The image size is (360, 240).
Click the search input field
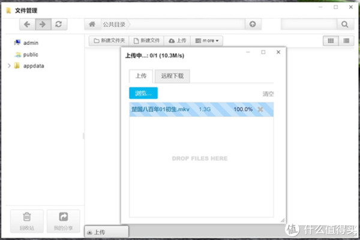pyautogui.click(x=308, y=25)
